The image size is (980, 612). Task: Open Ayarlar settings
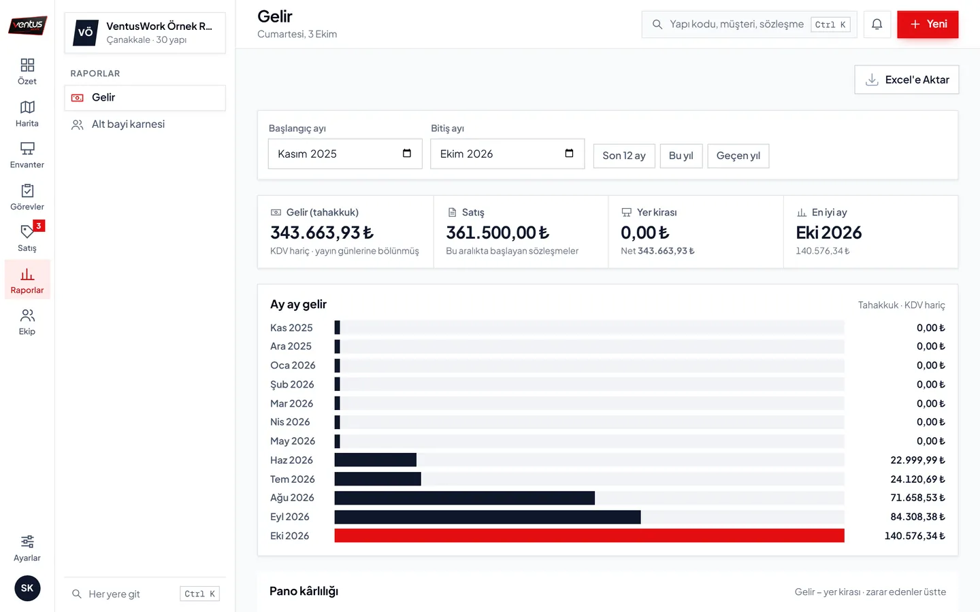(x=27, y=548)
